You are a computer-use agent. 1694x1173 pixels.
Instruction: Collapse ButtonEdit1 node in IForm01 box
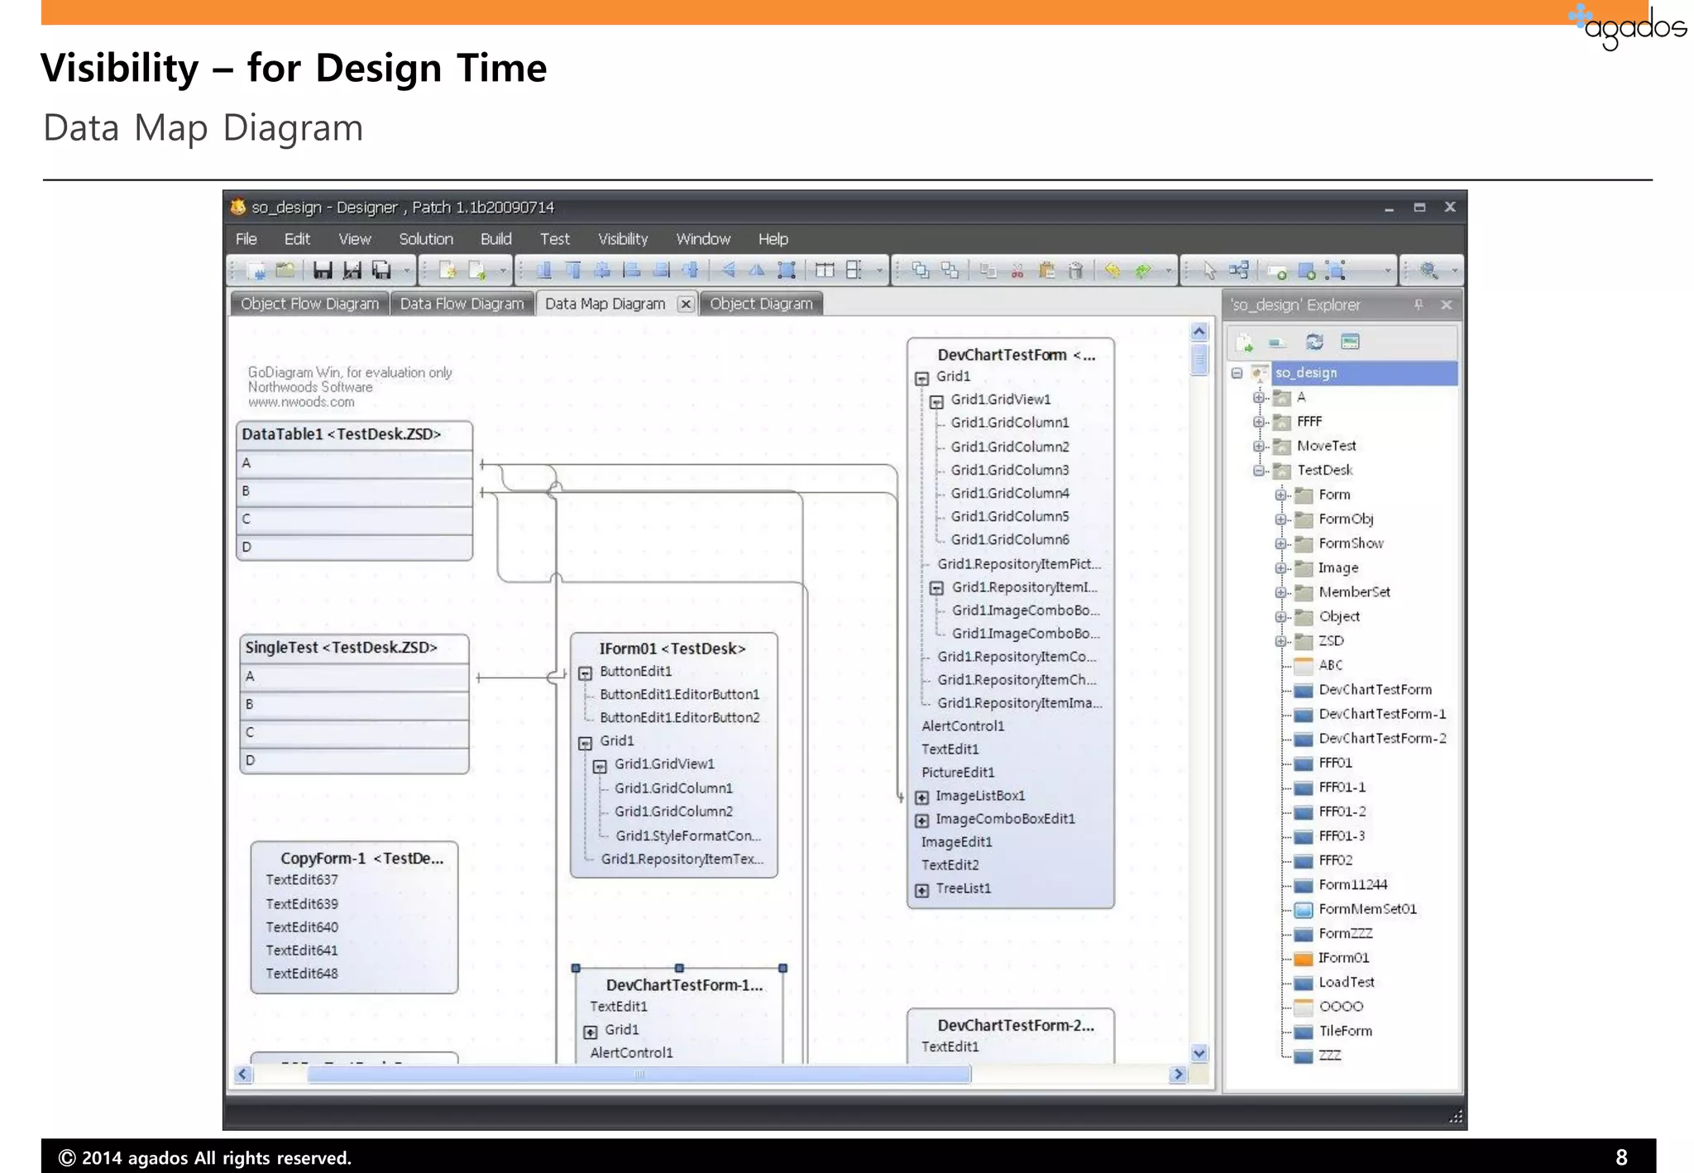coord(585,673)
